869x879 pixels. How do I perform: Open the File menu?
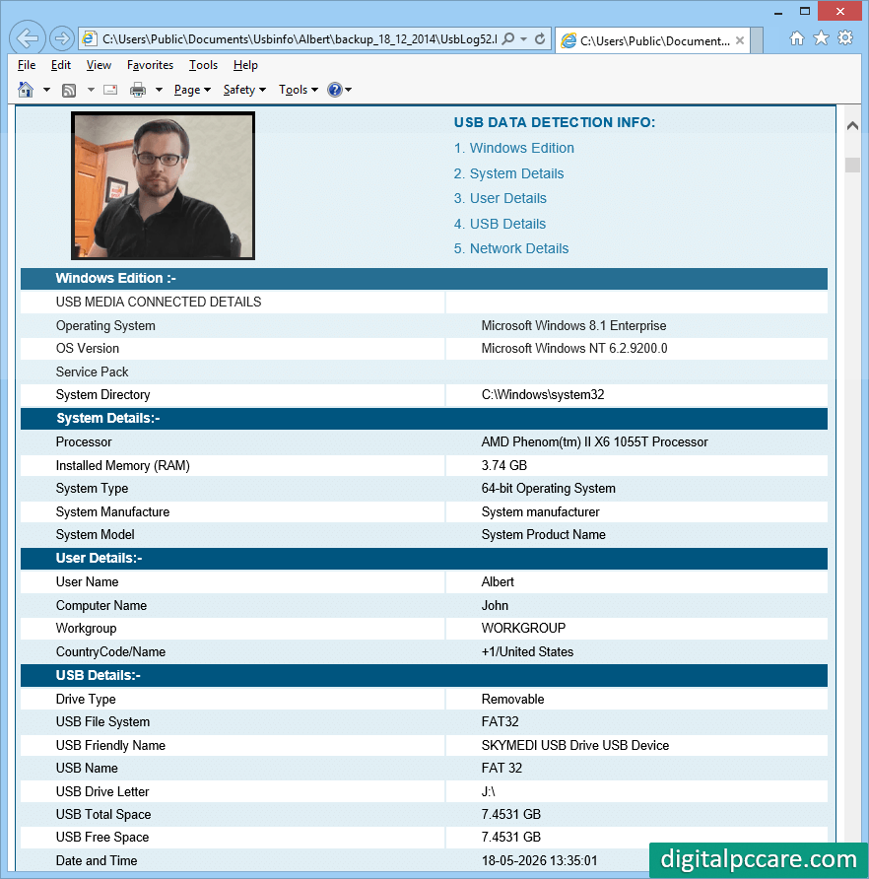click(27, 65)
